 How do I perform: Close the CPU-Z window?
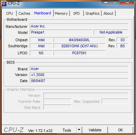pos(127,2)
